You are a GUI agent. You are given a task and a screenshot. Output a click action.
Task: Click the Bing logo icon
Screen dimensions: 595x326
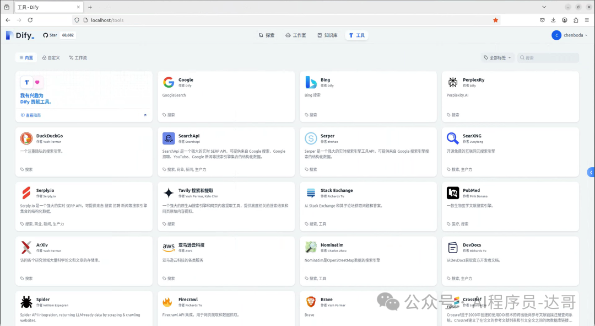pyautogui.click(x=311, y=82)
